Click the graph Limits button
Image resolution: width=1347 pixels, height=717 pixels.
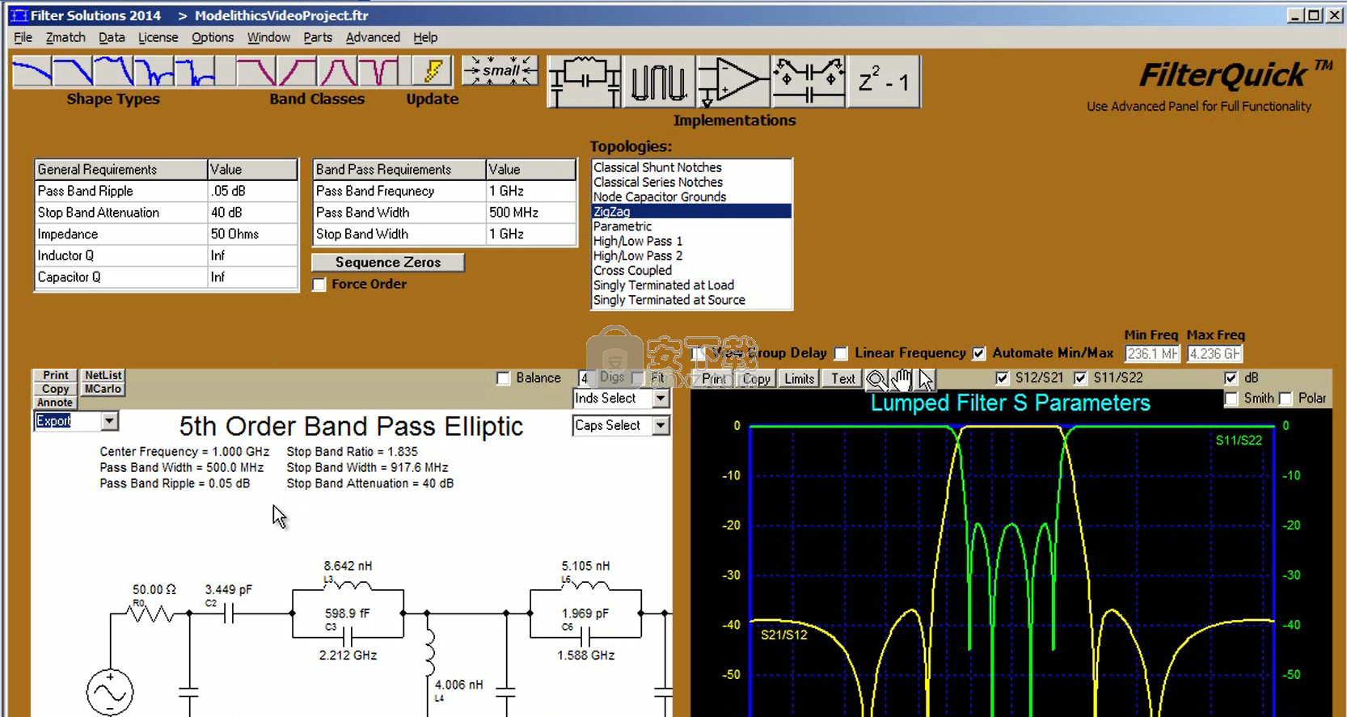tap(799, 378)
